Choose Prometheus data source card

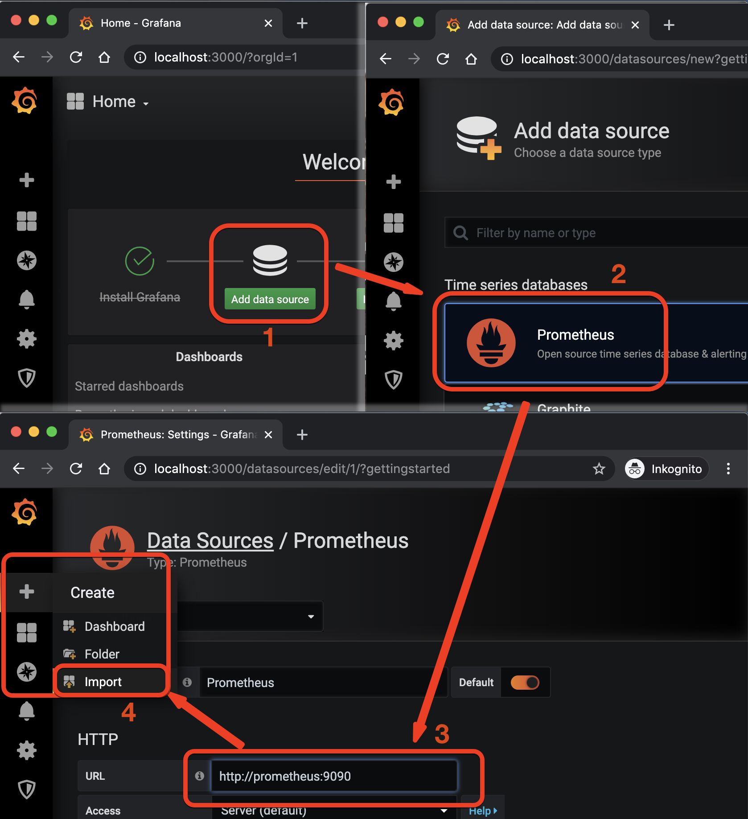[596, 343]
